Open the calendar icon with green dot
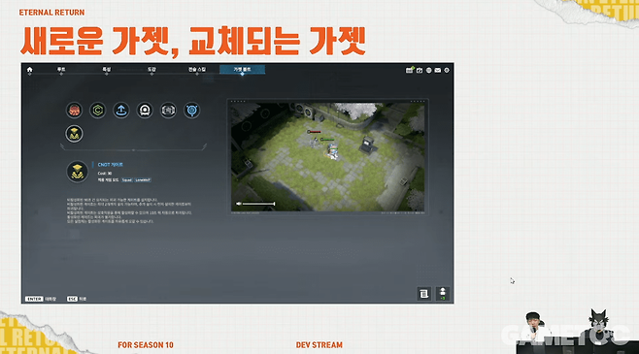Screen dimensions: 639x354 pos(410,70)
